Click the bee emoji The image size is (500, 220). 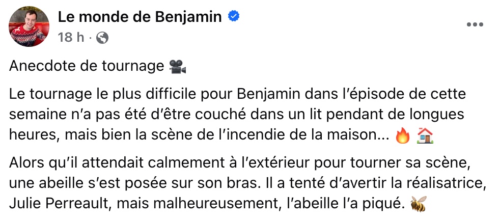418,204
